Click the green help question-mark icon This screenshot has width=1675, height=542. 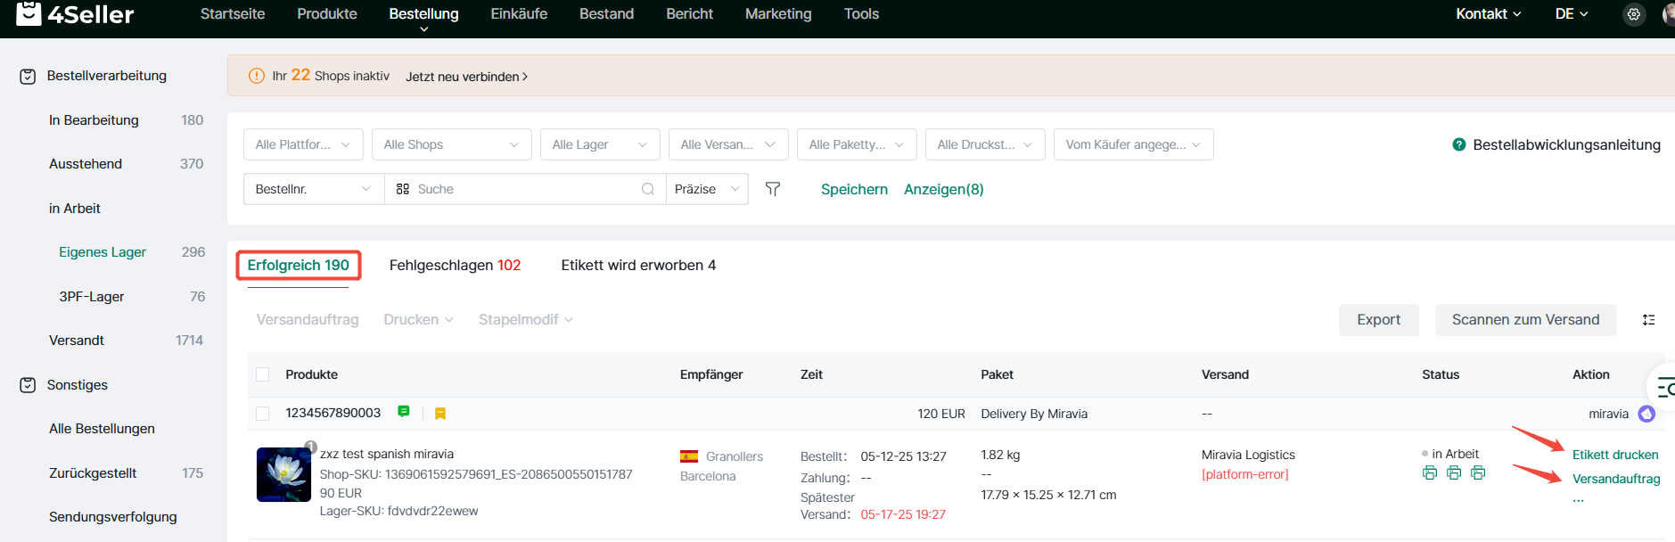click(1459, 144)
